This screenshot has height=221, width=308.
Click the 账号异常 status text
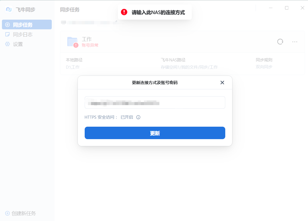[x=90, y=45]
